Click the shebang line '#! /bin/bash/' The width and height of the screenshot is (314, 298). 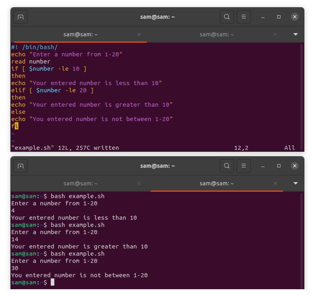(34, 47)
